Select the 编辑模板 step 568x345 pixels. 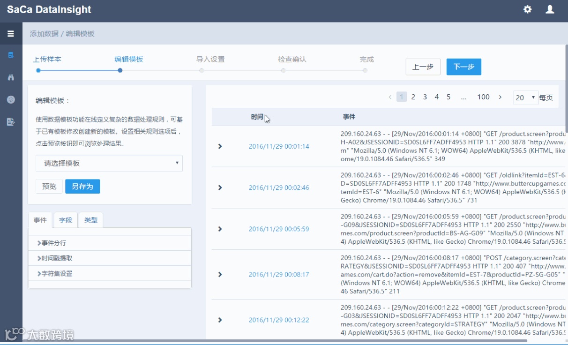(x=129, y=60)
